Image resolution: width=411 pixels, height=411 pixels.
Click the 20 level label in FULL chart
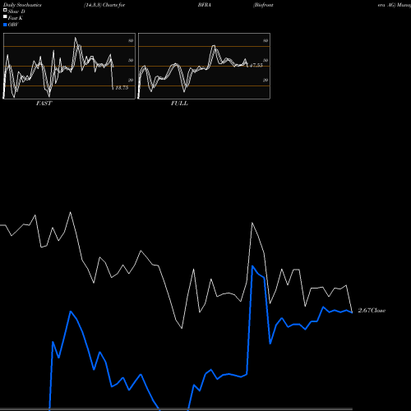click(x=266, y=80)
